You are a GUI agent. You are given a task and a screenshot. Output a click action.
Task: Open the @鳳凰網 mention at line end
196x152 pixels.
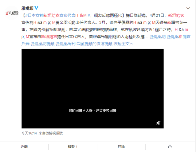pyautogui.click(x=160, y=37)
